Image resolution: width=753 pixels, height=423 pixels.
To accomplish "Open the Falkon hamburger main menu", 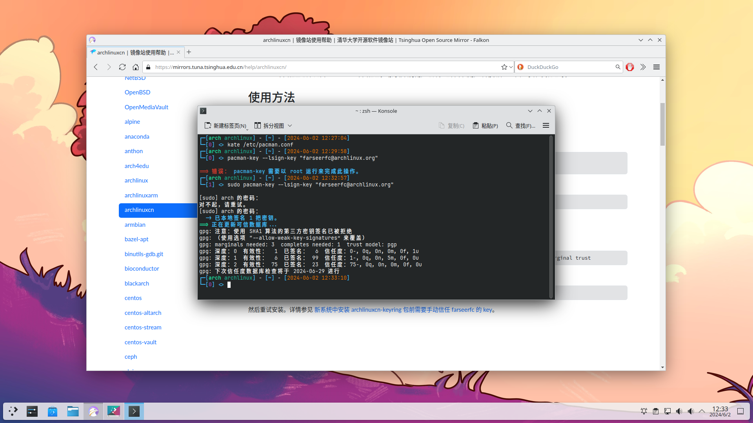I will (657, 67).
